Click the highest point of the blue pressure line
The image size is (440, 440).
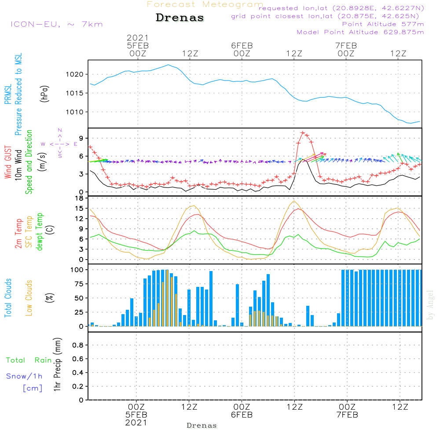point(169,65)
